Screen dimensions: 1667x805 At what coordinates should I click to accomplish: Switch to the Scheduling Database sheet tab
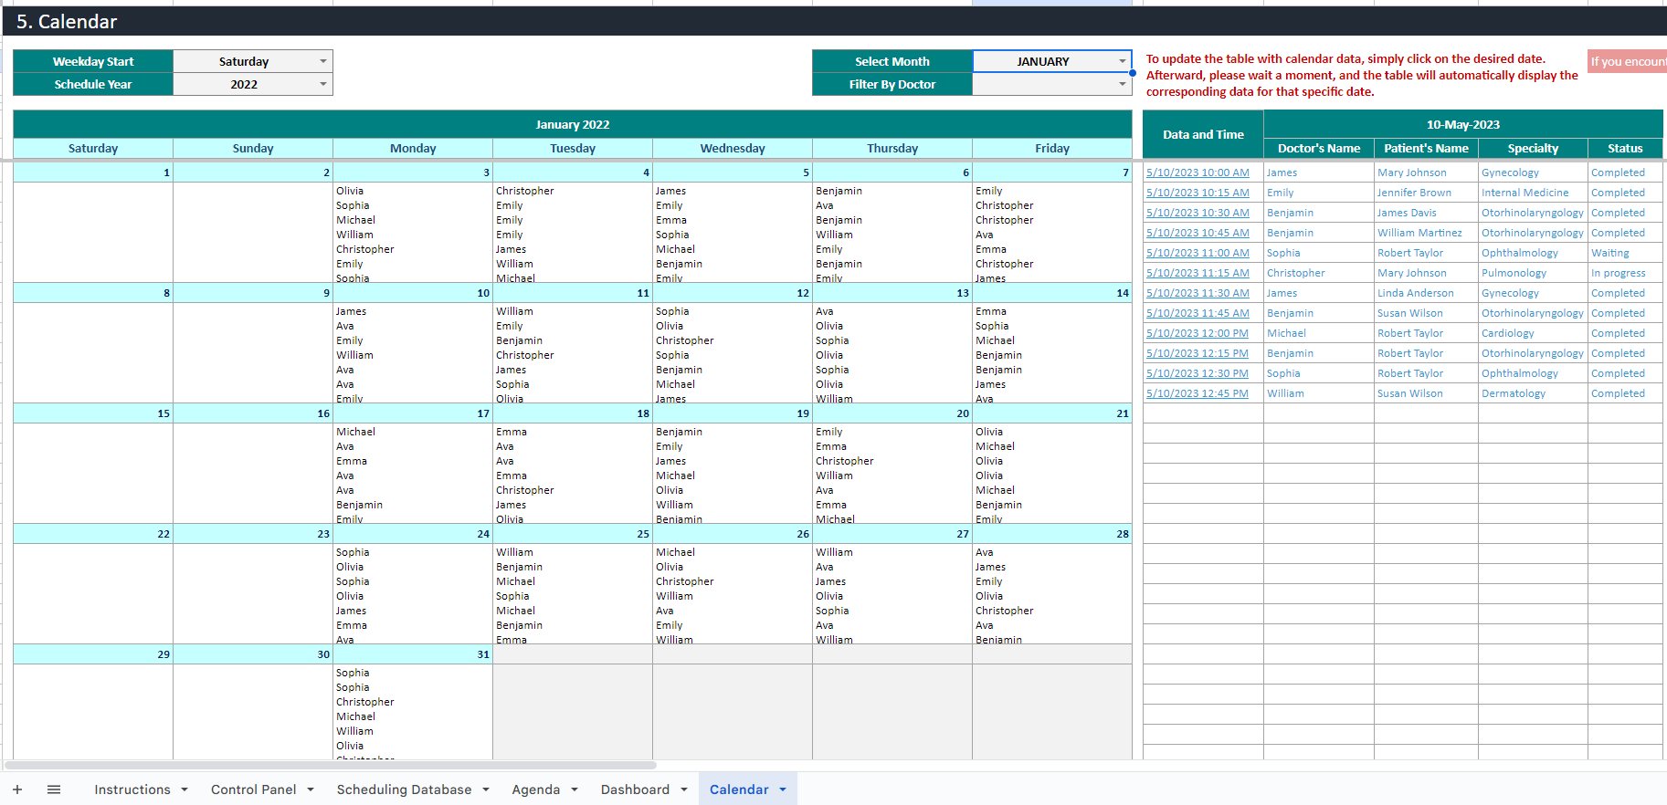[405, 789]
